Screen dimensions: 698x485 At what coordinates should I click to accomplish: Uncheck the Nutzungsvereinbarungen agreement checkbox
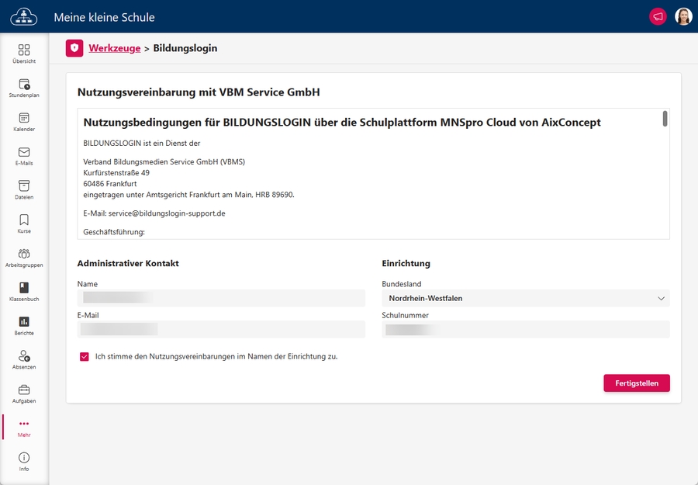(x=85, y=357)
